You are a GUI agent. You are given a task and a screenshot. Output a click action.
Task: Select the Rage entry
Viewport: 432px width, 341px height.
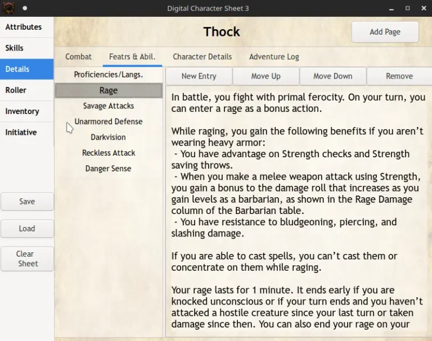point(109,90)
